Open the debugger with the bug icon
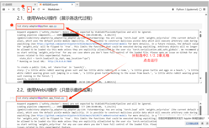The width and height of the screenshot is (209, 128). tap(173, 9)
